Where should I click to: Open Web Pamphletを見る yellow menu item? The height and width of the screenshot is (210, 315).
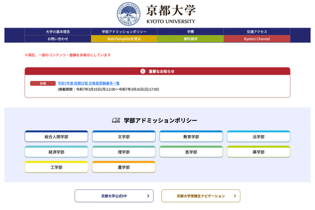tap(124, 39)
